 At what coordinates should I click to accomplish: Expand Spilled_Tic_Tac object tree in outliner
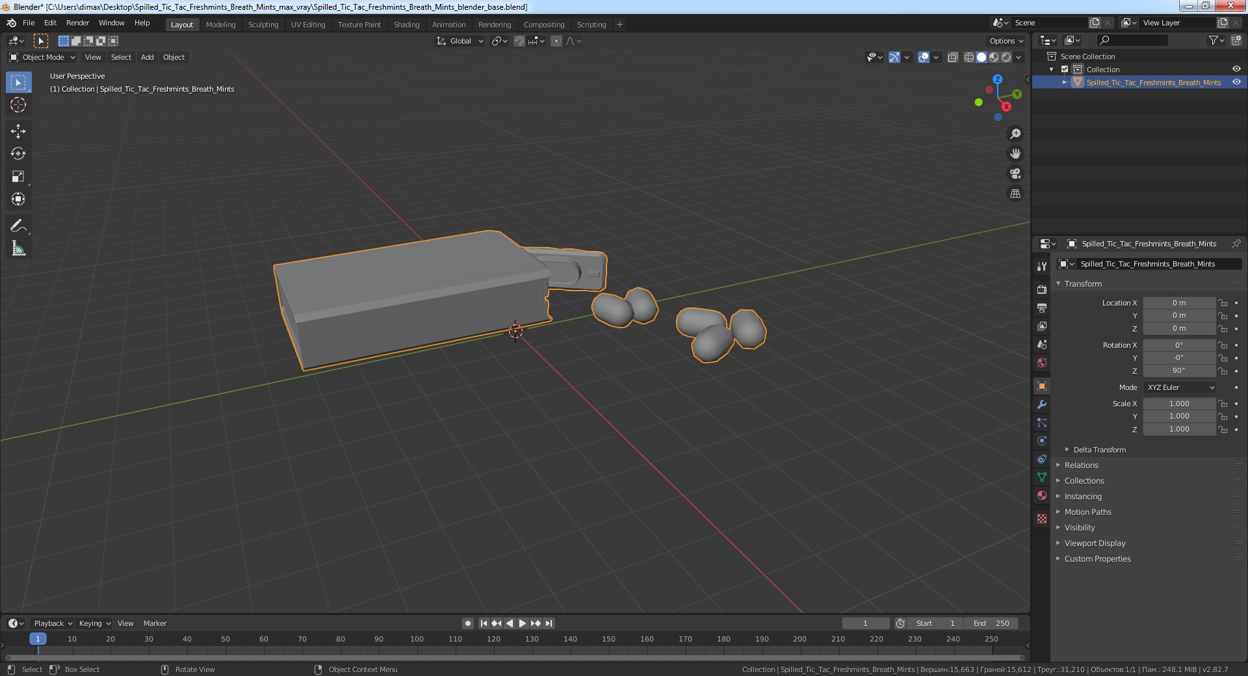click(x=1065, y=83)
